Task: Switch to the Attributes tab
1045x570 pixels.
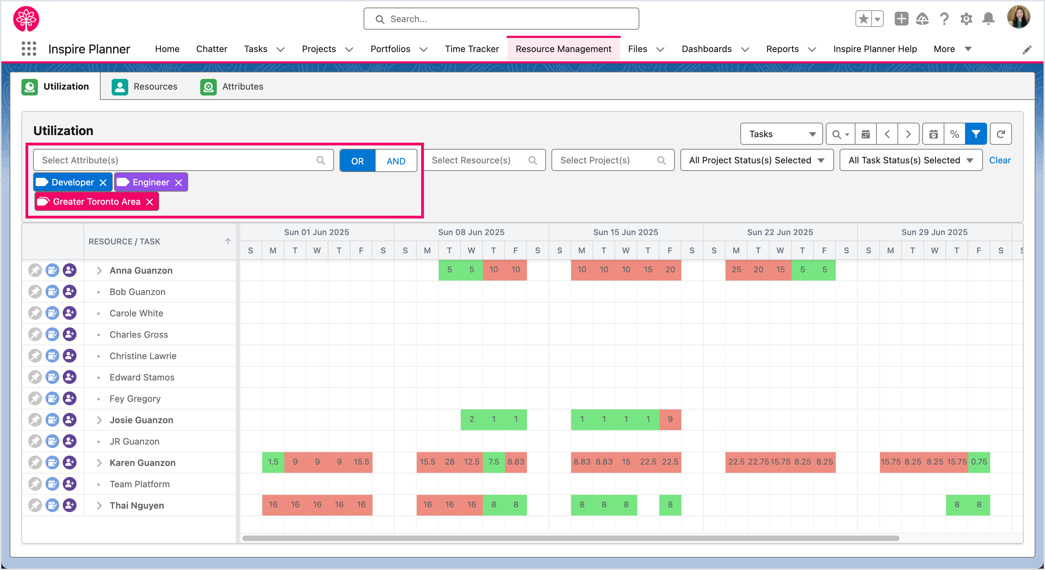Action: coord(232,86)
